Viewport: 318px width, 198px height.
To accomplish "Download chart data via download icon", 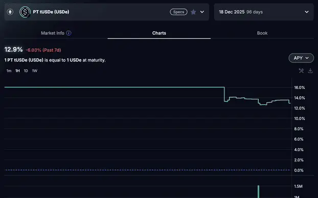I will coord(310,71).
